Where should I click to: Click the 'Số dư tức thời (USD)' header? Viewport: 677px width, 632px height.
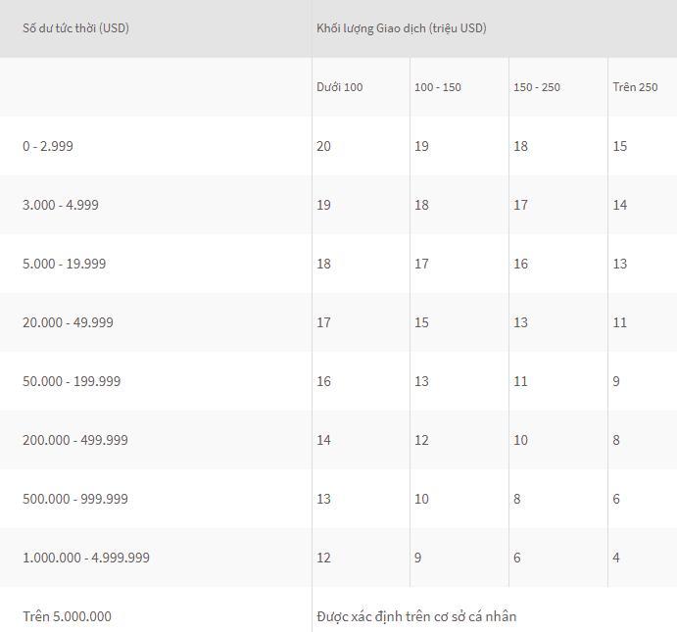click(x=75, y=27)
